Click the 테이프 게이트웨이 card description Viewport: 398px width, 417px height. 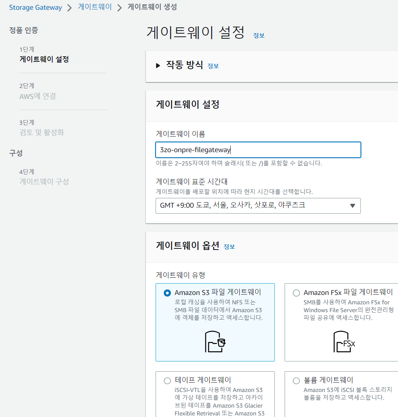[219, 402]
